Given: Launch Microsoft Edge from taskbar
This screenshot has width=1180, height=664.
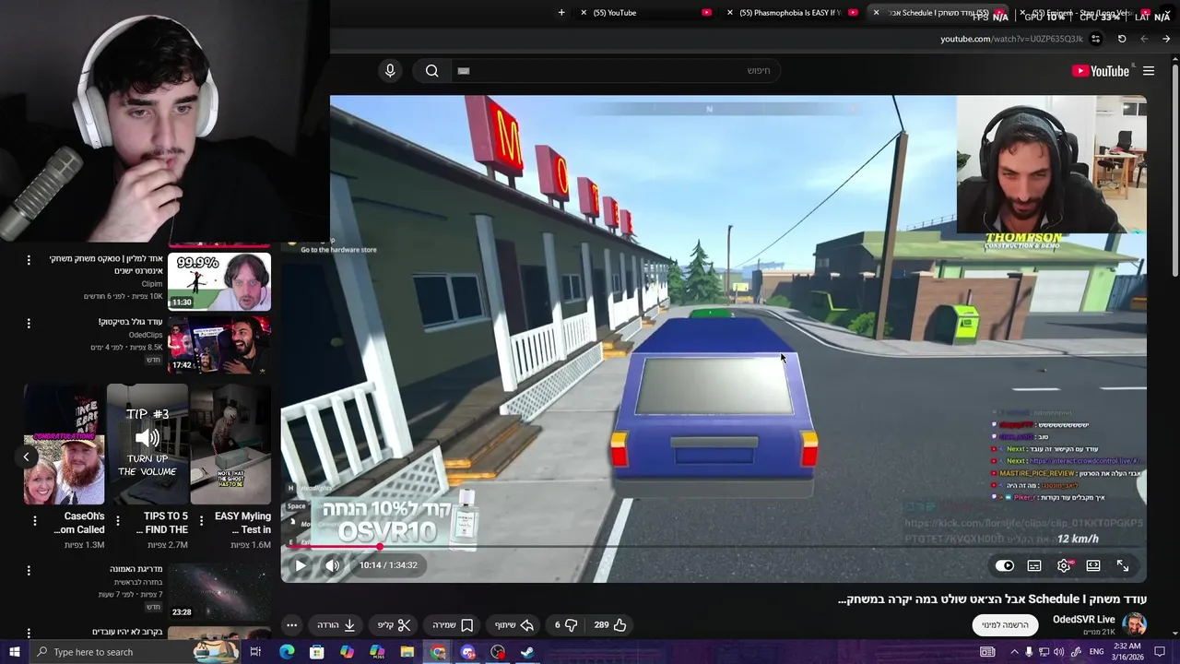Looking at the screenshot, I should (287, 652).
